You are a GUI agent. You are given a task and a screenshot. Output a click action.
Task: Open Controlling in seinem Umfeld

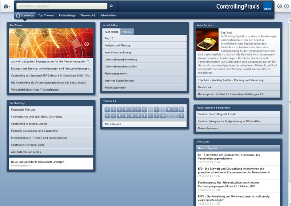pyautogui.click(x=51, y=124)
